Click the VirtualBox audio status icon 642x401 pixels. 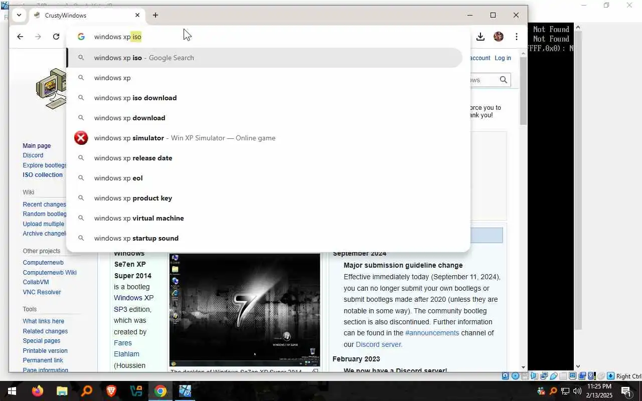pyautogui.click(x=534, y=376)
